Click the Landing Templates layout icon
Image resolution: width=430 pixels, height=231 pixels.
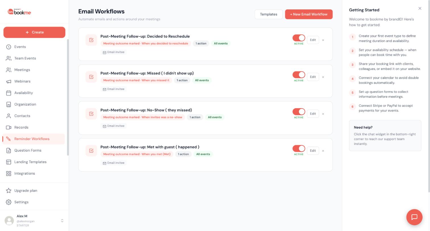click(9, 162)
